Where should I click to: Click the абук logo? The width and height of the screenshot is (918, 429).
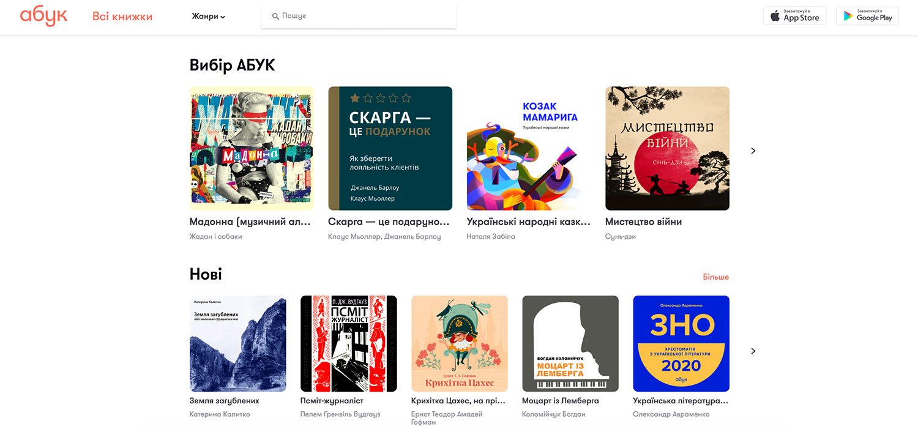[43, 17]
